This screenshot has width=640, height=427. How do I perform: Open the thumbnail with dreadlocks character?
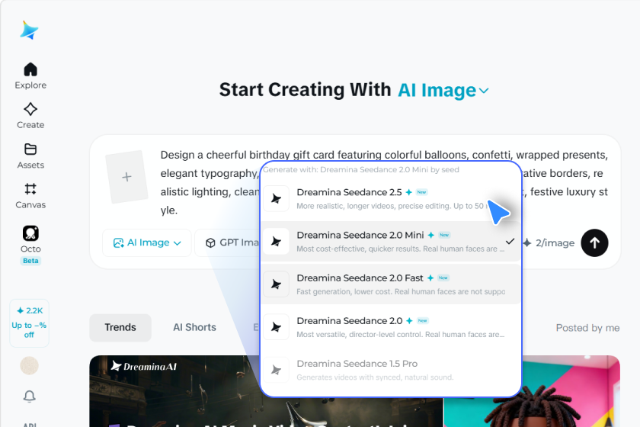tap(532, 391)
